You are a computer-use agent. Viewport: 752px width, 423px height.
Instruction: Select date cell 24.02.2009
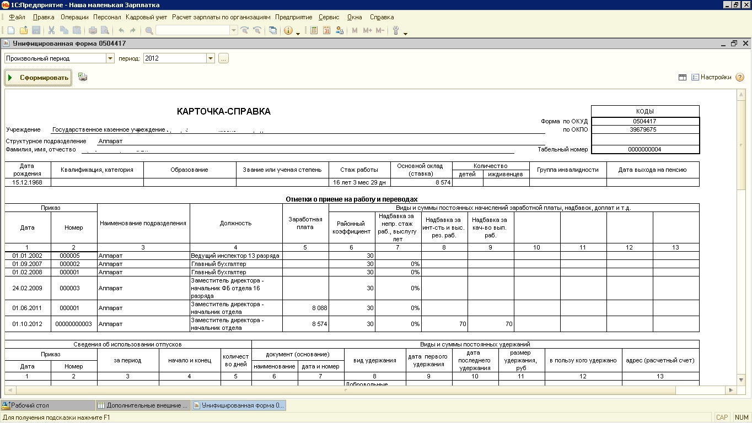[28, 288]
